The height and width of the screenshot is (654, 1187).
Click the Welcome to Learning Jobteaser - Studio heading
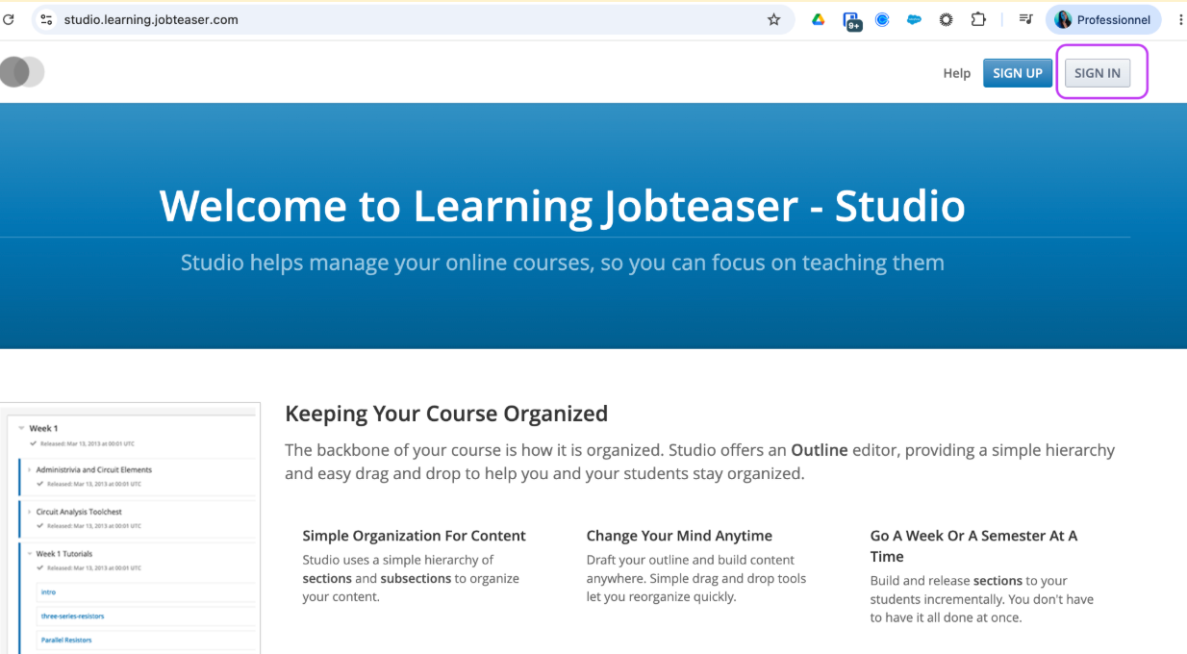click(562, 205)
